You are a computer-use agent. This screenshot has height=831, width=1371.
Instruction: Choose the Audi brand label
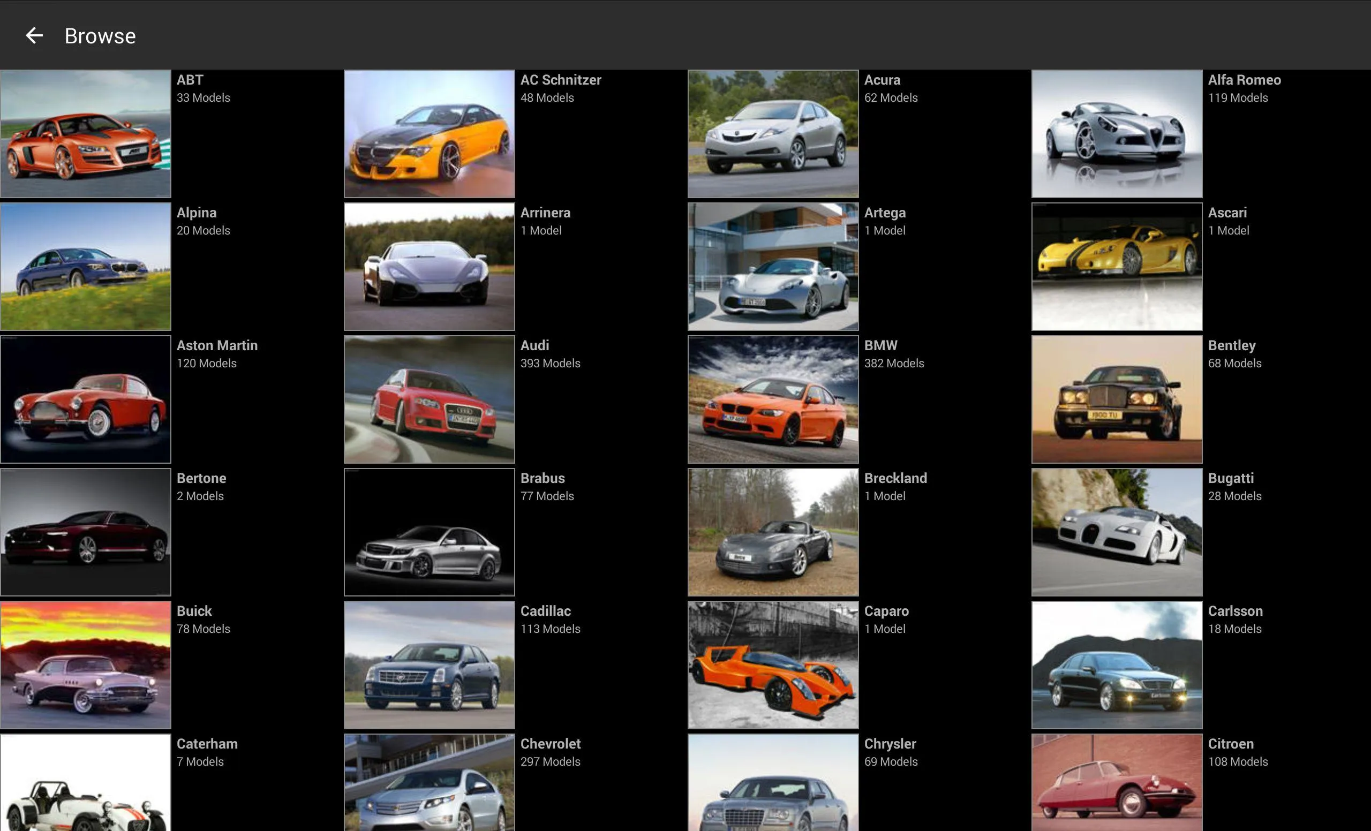tap(535, 346)
